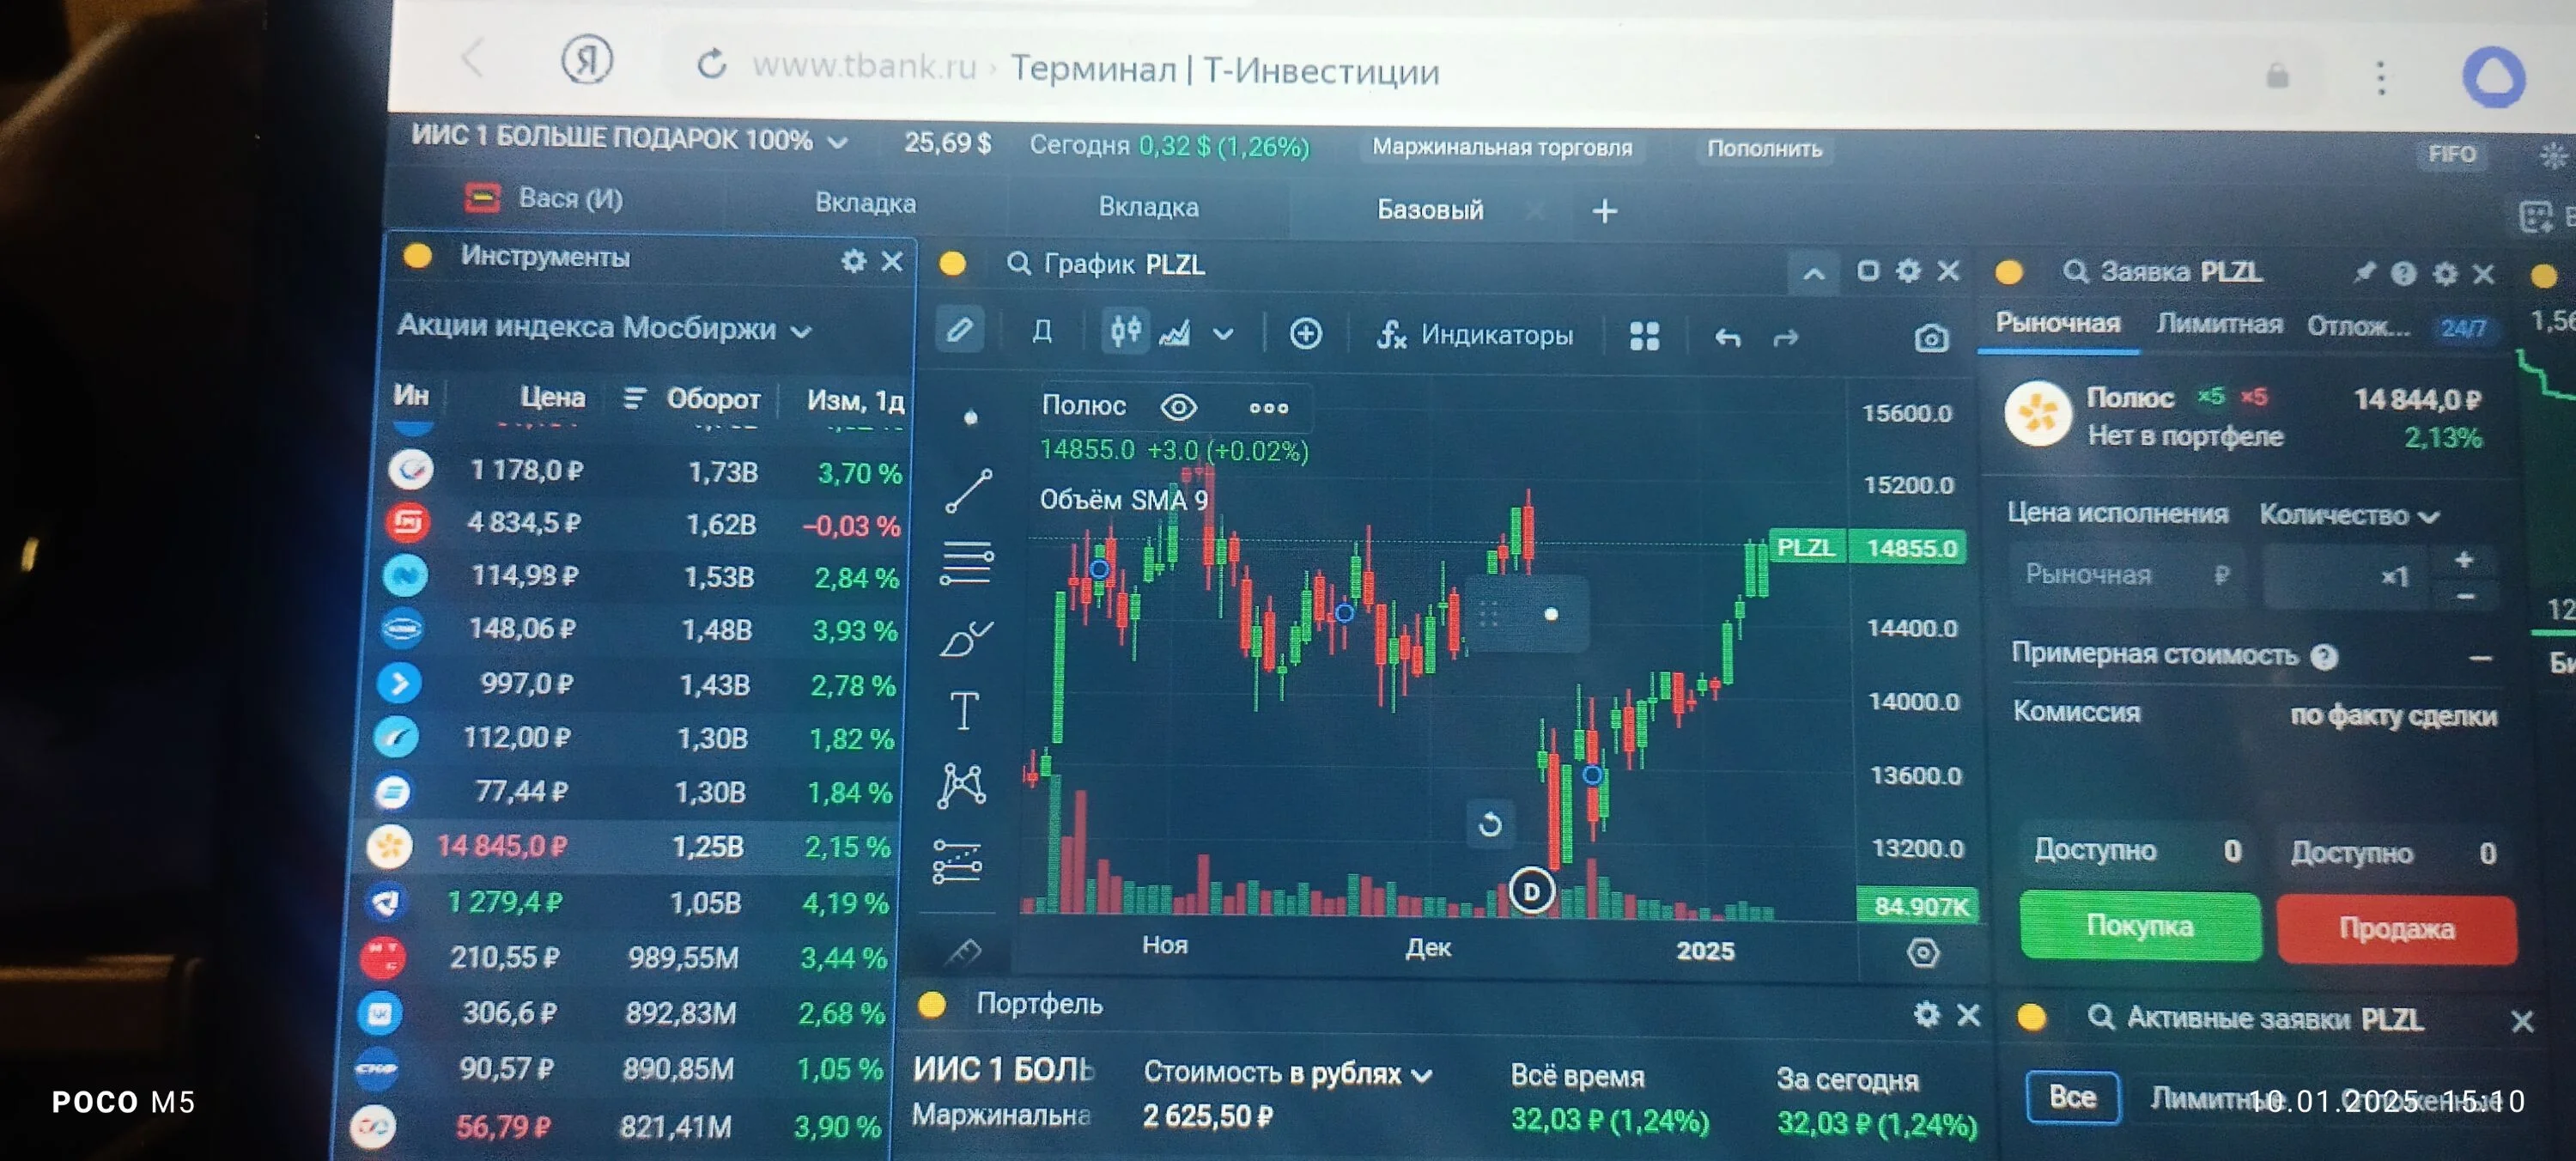
Task: Open the Стоимость в рублях dropdown
Action: (x=1288, y=1073)
